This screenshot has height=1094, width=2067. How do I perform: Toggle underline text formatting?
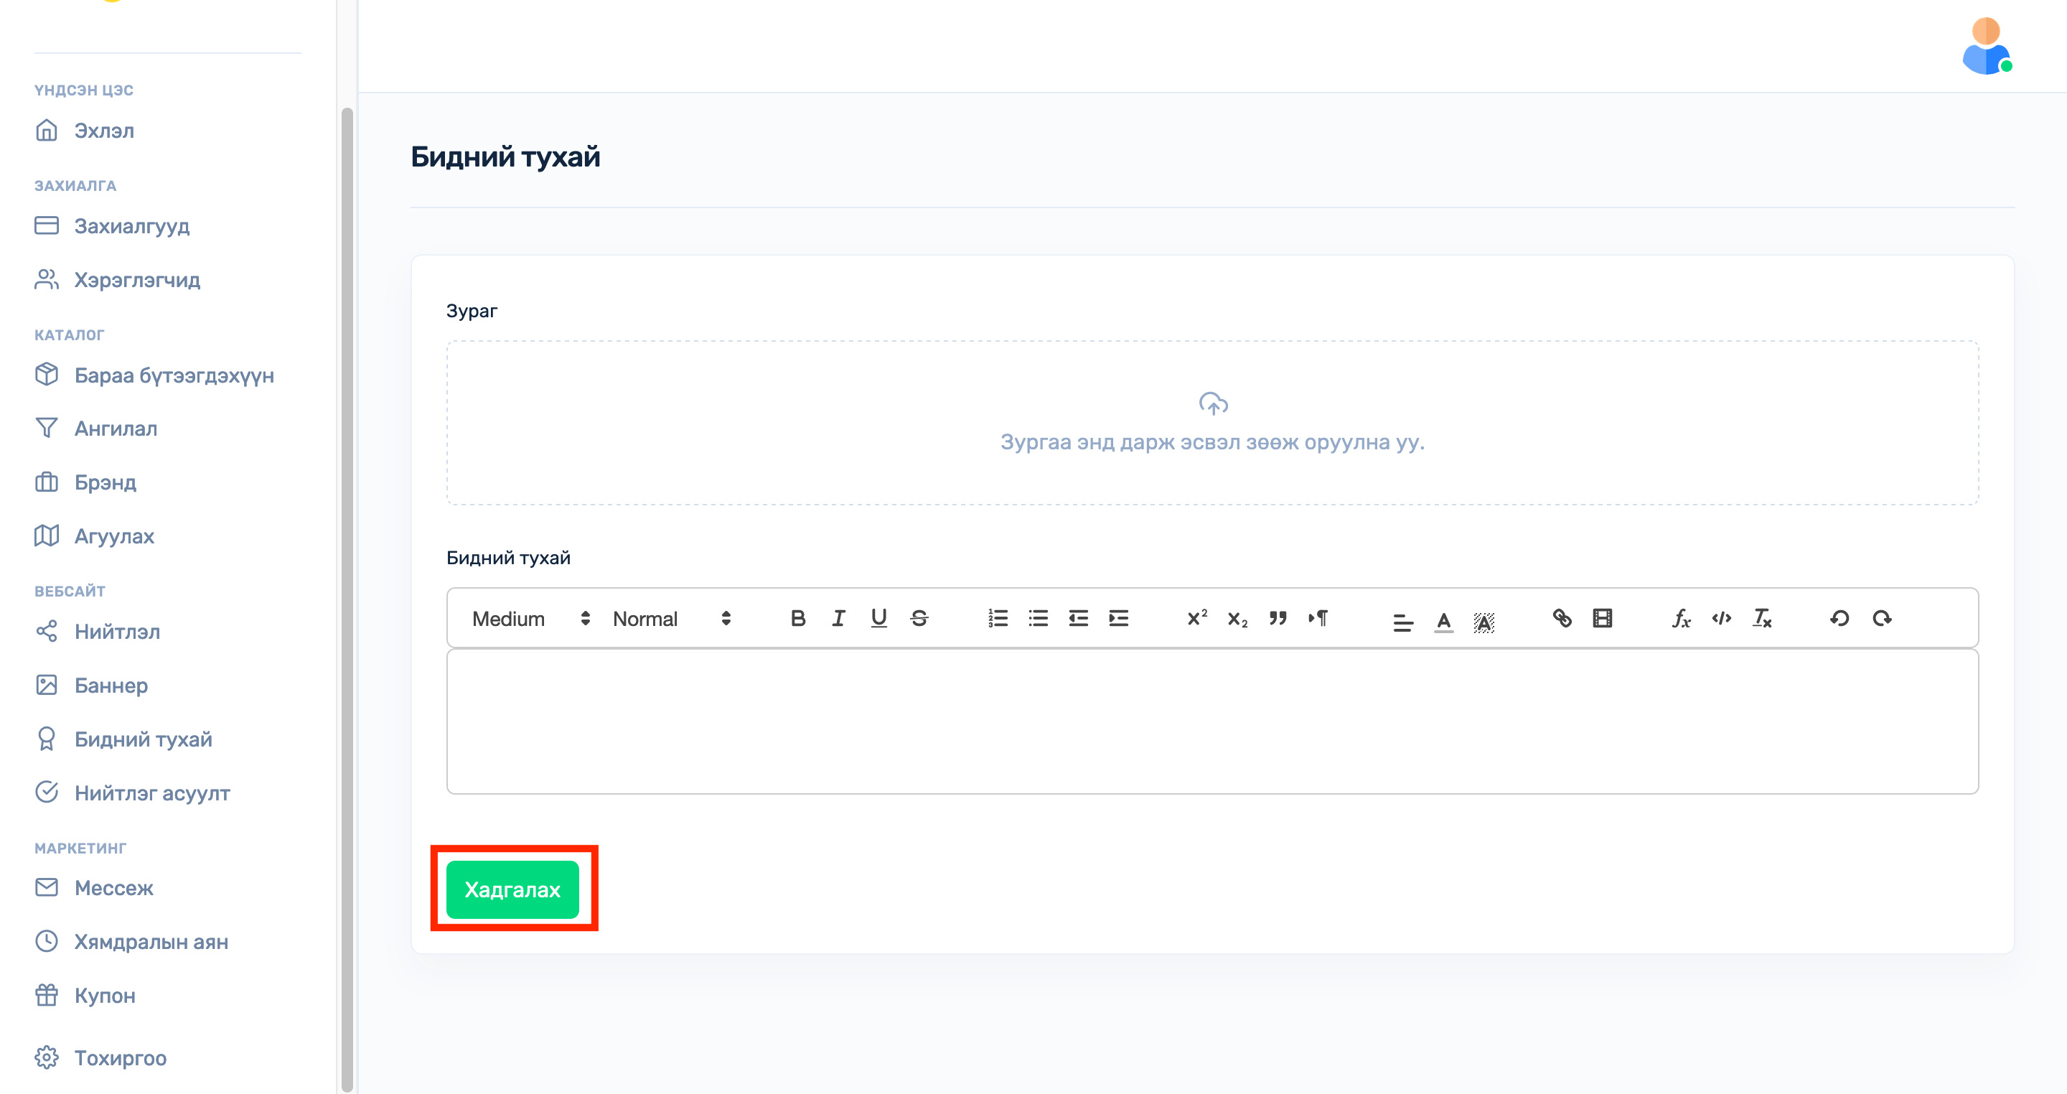pos(878,618)
